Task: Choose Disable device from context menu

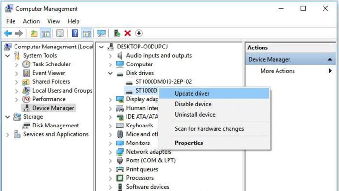Action: (214, 104)
